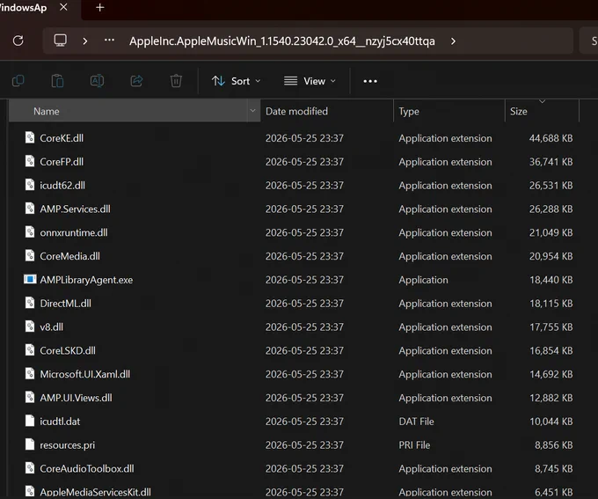The height and width of the screenshot is (499, 598).
Task: Open the See more toolbar menu
Action: pos(370,81)
